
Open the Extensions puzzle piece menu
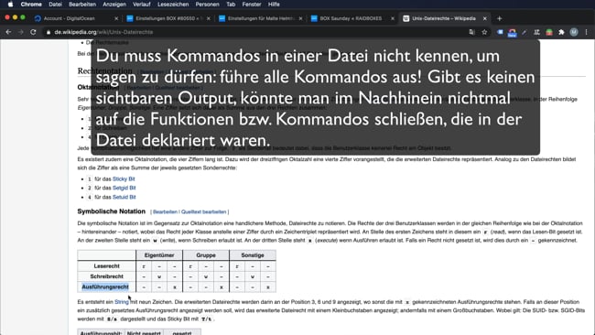(562, 32)
